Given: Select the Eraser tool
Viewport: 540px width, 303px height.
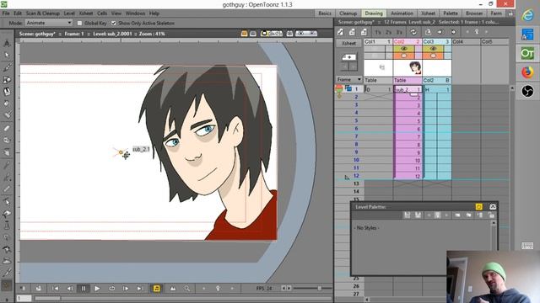Looking at the screenshot, I should 7,128.
